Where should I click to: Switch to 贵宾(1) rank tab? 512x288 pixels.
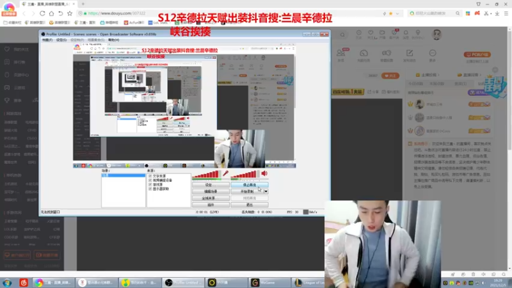click(461, 84)
